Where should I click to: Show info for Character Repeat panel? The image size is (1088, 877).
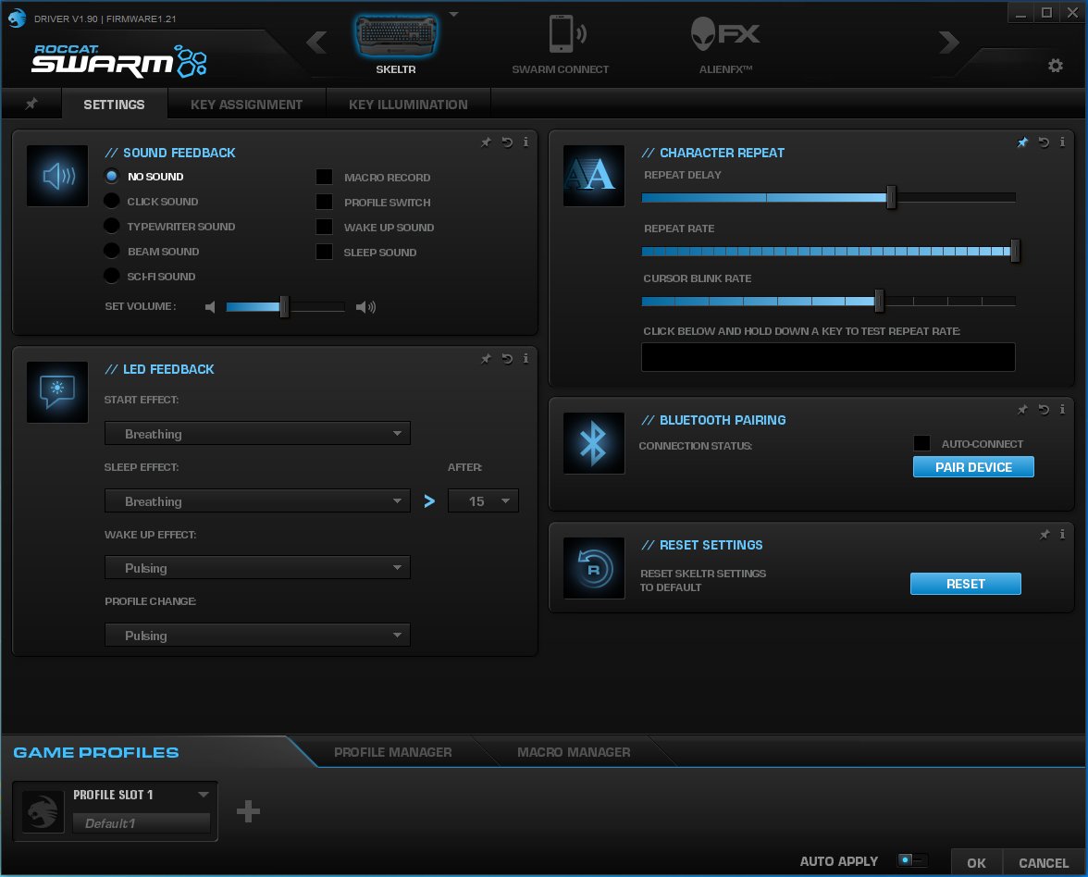click(x=1063, y=142)
